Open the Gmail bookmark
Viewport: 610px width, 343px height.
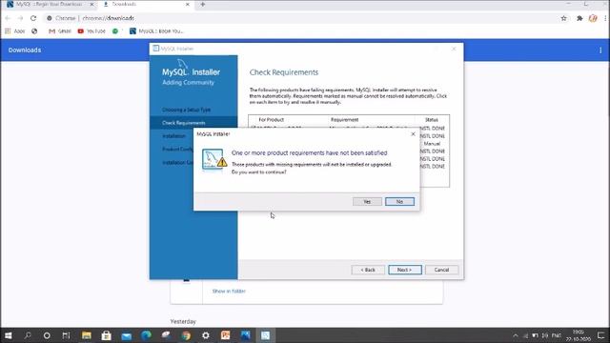click(x=60, y=31)
